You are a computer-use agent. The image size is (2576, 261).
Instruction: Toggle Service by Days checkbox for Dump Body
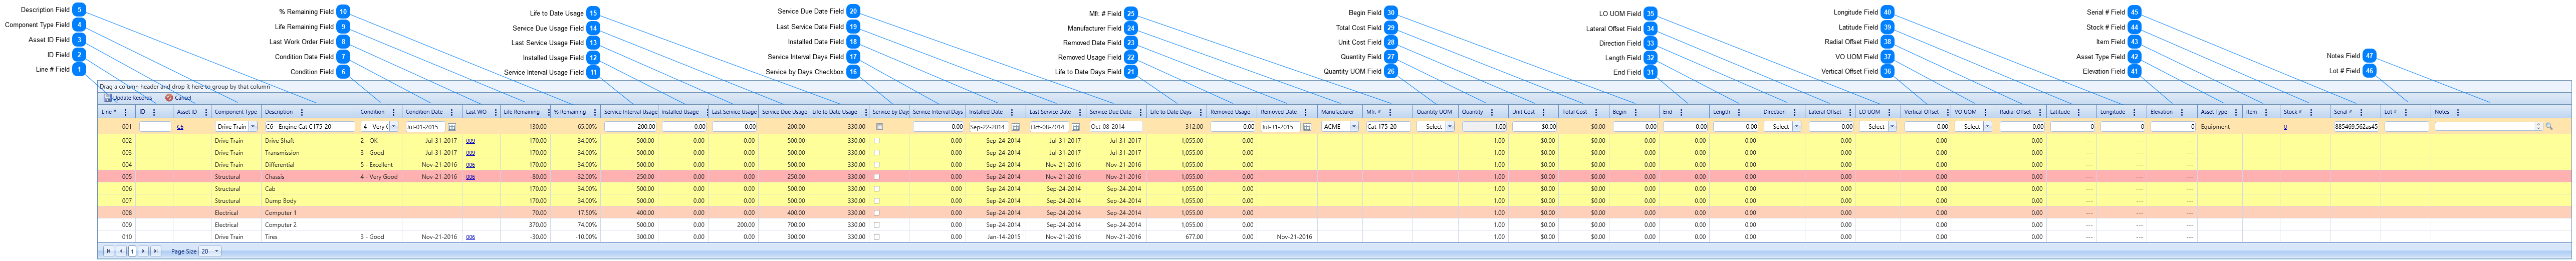(x=877, y=201)
